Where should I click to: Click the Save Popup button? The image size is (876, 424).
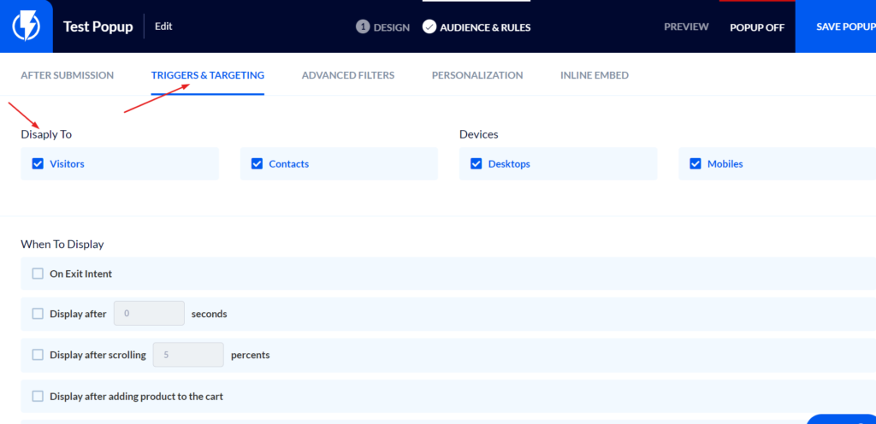[x=835, y=26]
